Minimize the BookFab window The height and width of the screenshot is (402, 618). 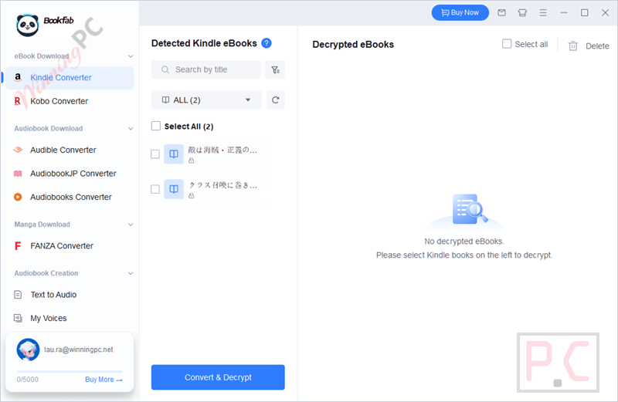tap(564, 12)
